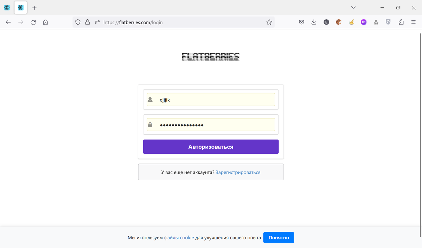
Task: Focus the username field containing ejjjik
Action: click(215, 100)
